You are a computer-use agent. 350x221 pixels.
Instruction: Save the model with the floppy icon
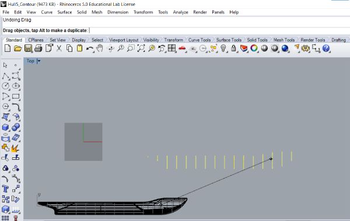pyautogui.click(x=28, y=48)
